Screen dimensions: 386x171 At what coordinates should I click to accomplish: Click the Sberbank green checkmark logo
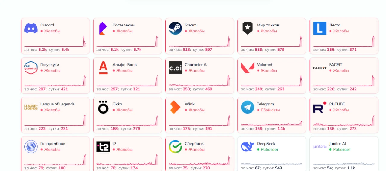pyautogui.click(x=175, y=147)
